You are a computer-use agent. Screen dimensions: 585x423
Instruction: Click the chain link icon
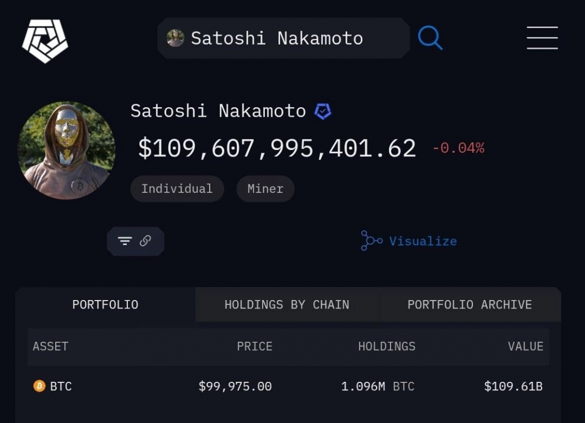tap(145, 241)
